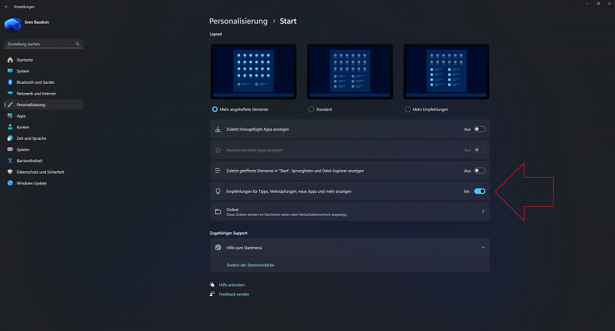
Task: Click the System monitor icon
Action: pyautogui.click(x=10, y=71)
